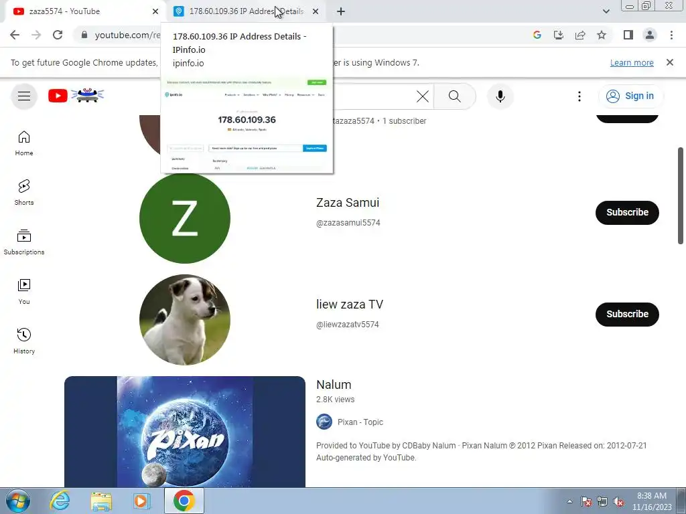Click the @liewzazatv5574 handle text
The height and width of the screenshot is (514, 686).
coord(348,325)
